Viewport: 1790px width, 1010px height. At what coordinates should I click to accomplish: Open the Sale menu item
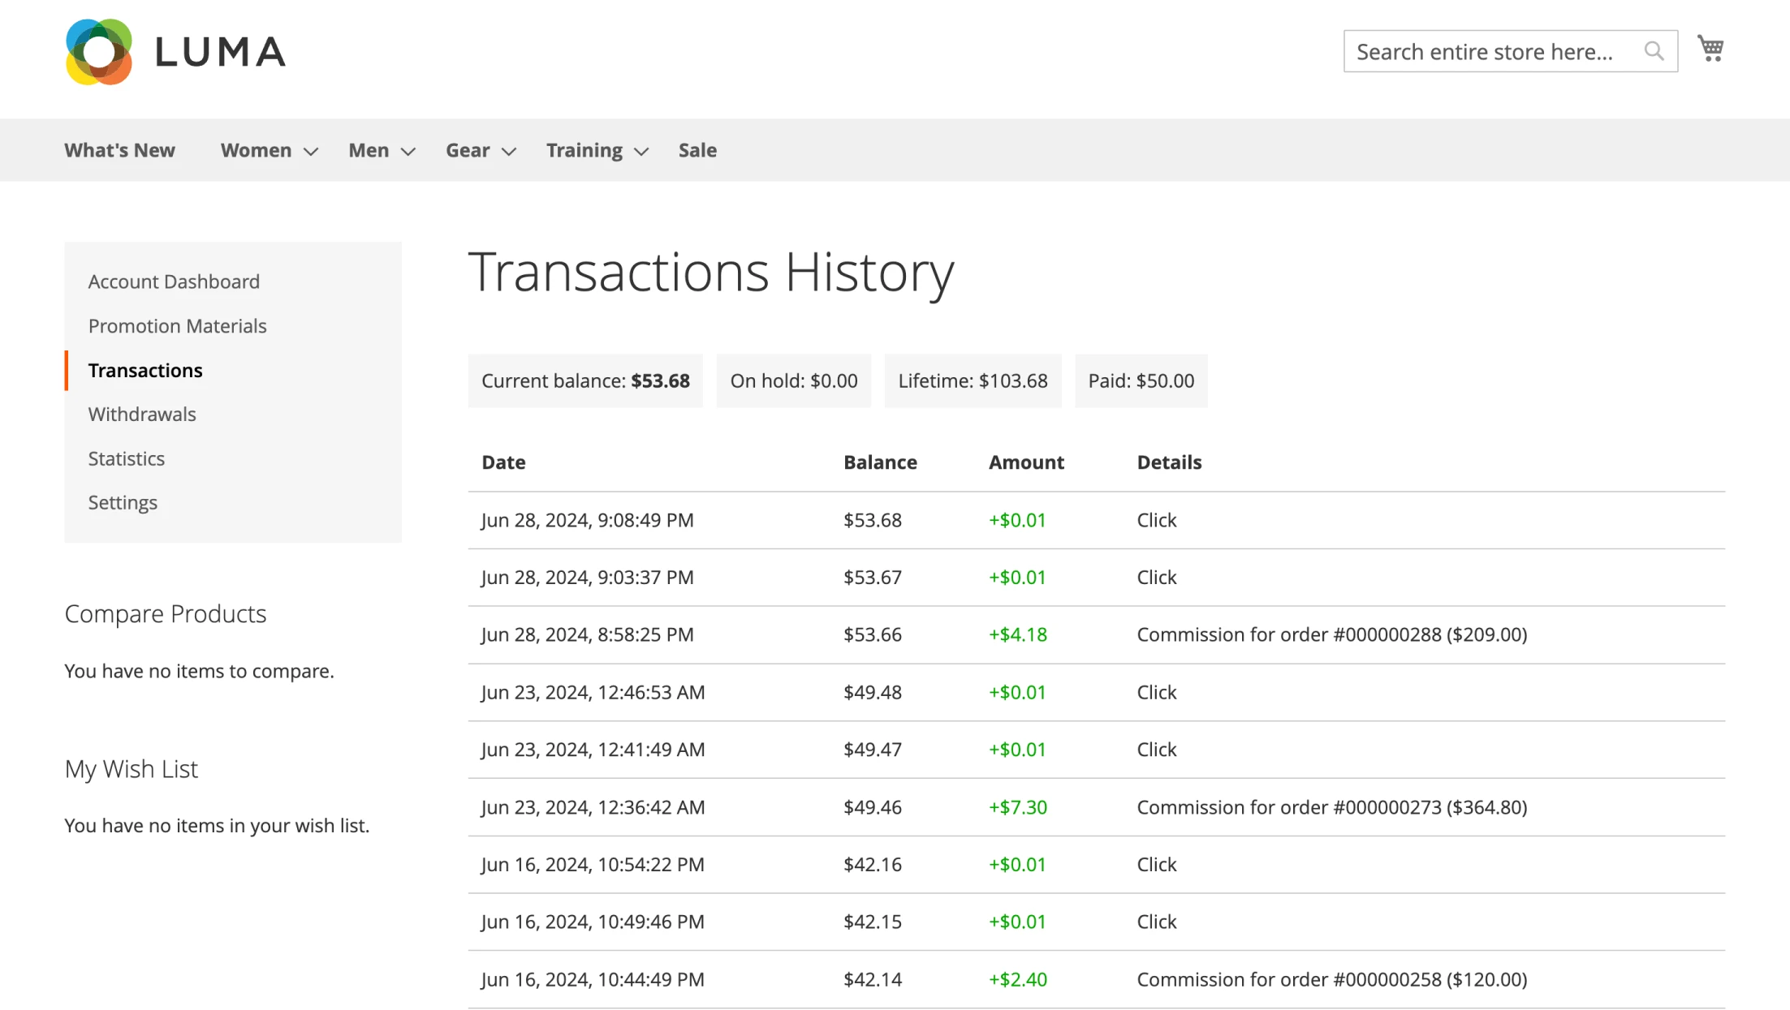[697, 150]
